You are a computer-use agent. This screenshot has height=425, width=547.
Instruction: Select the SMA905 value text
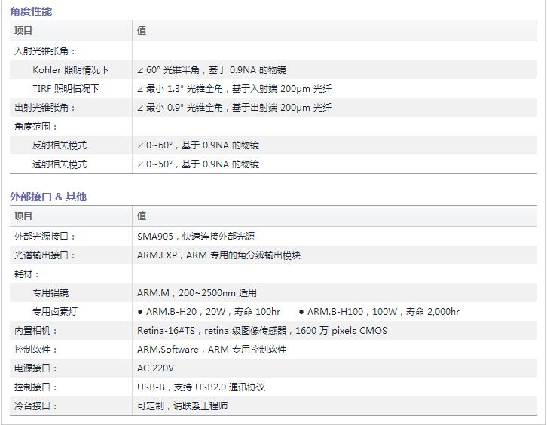pyautogui.click(x=196, y=236)
